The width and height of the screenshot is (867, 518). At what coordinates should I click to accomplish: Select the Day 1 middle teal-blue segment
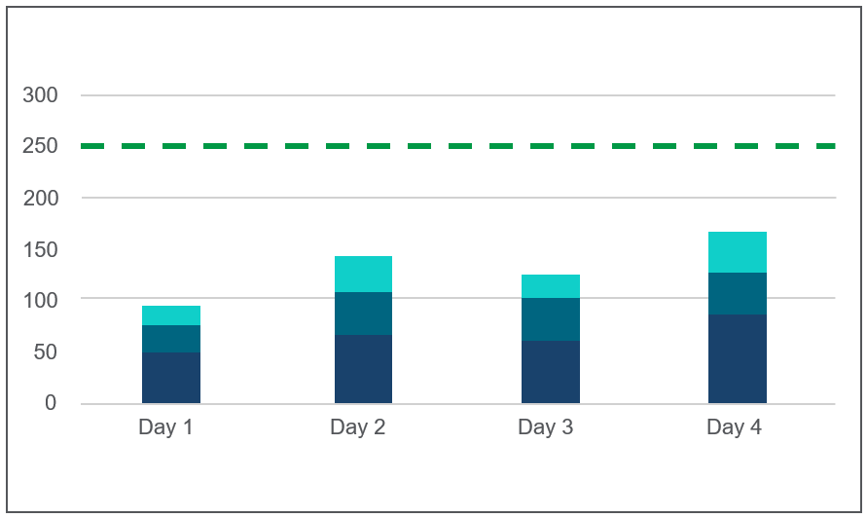(171, 339)
